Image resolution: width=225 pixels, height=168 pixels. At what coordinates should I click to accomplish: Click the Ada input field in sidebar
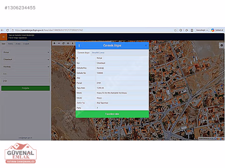[x=26, y=74]
